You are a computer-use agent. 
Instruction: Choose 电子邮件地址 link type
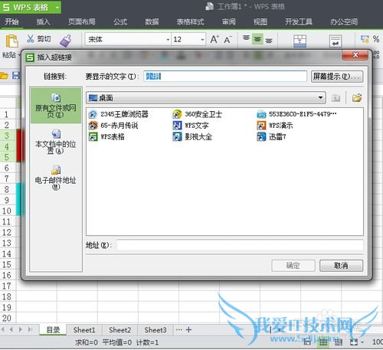coord(56,178)
